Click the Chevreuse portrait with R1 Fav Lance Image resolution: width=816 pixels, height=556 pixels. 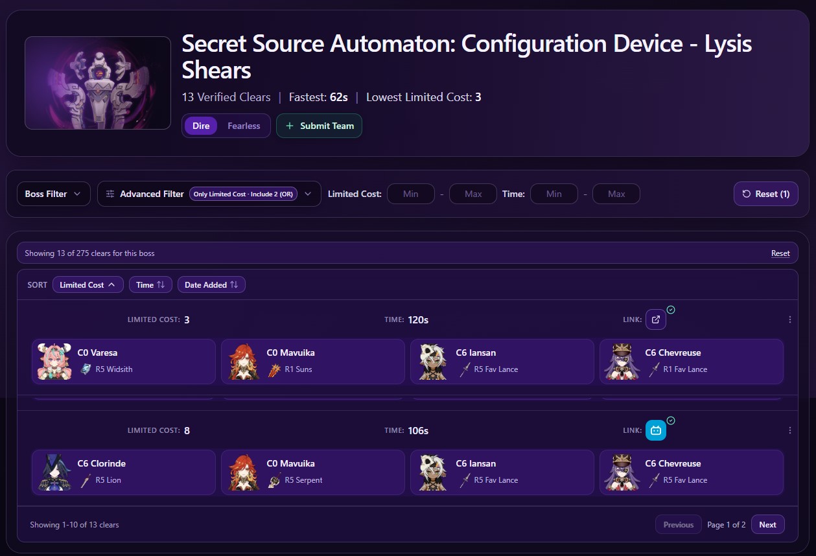point(622,362)
